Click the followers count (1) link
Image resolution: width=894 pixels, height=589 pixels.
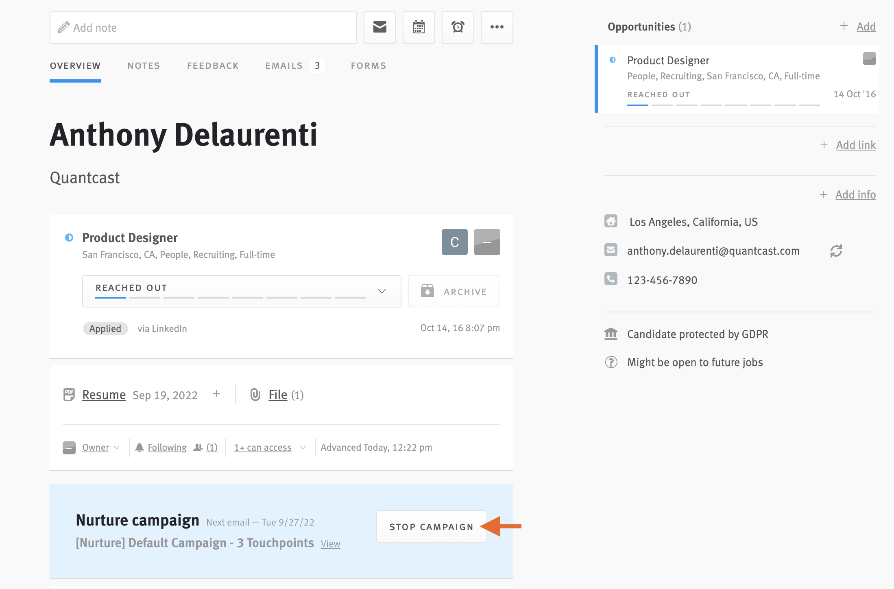(212, 447)
